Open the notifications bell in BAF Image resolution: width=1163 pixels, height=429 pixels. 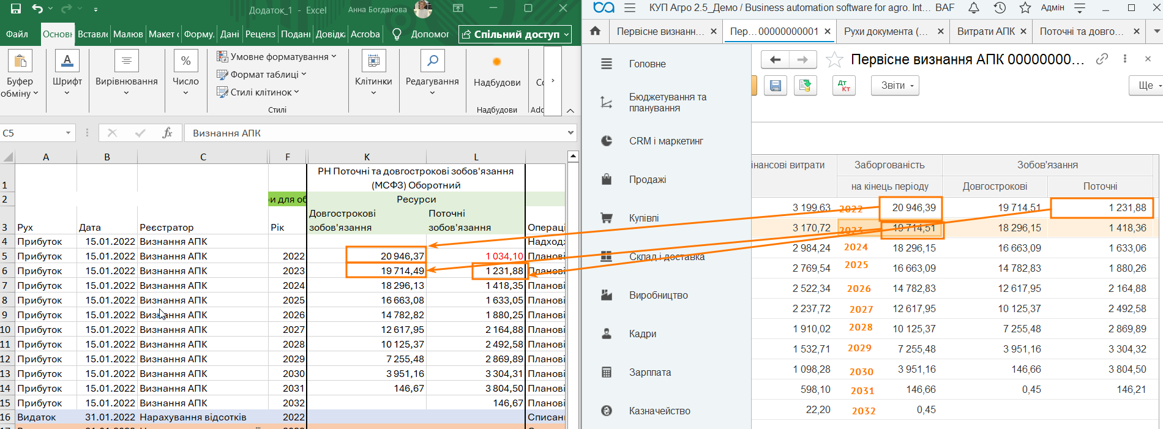(x=974, y=8)
